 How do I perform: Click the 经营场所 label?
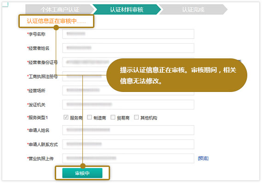36,91
